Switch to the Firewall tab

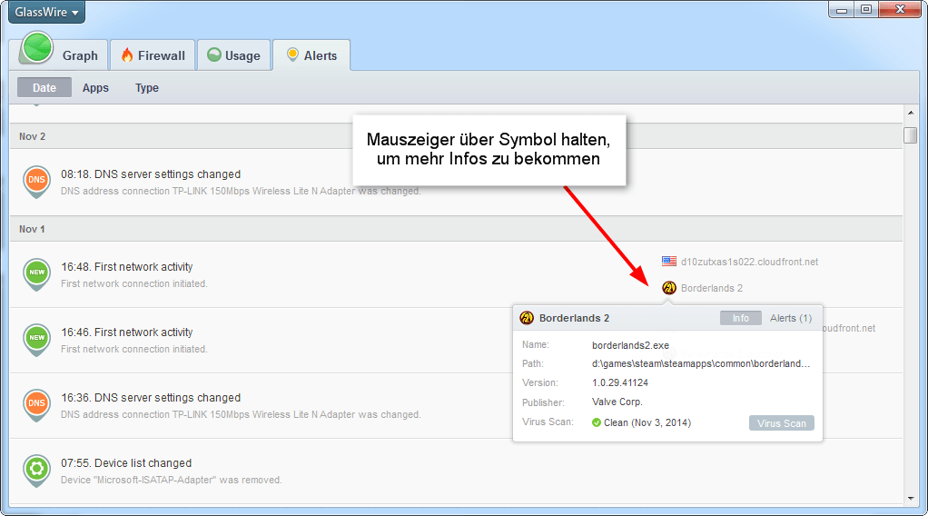click(x=153, y=55)
